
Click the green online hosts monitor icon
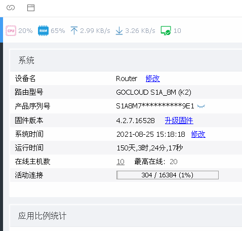166,30
